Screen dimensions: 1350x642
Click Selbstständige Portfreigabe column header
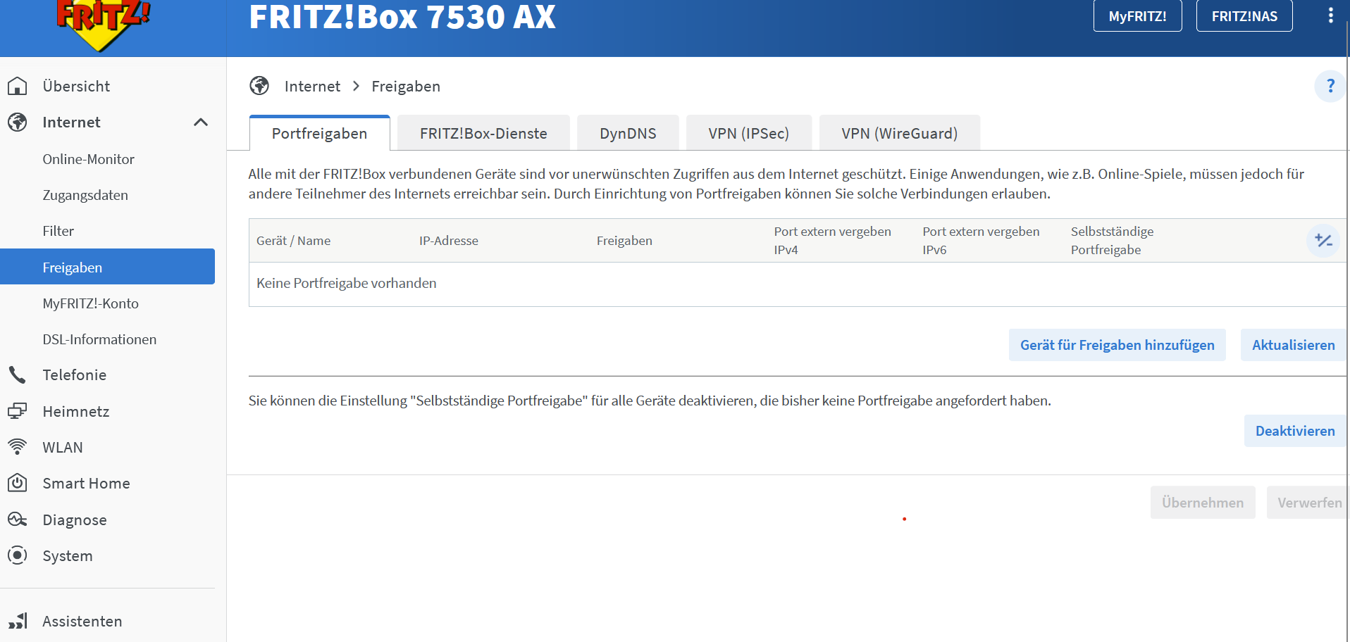[x=1112, y=241]
